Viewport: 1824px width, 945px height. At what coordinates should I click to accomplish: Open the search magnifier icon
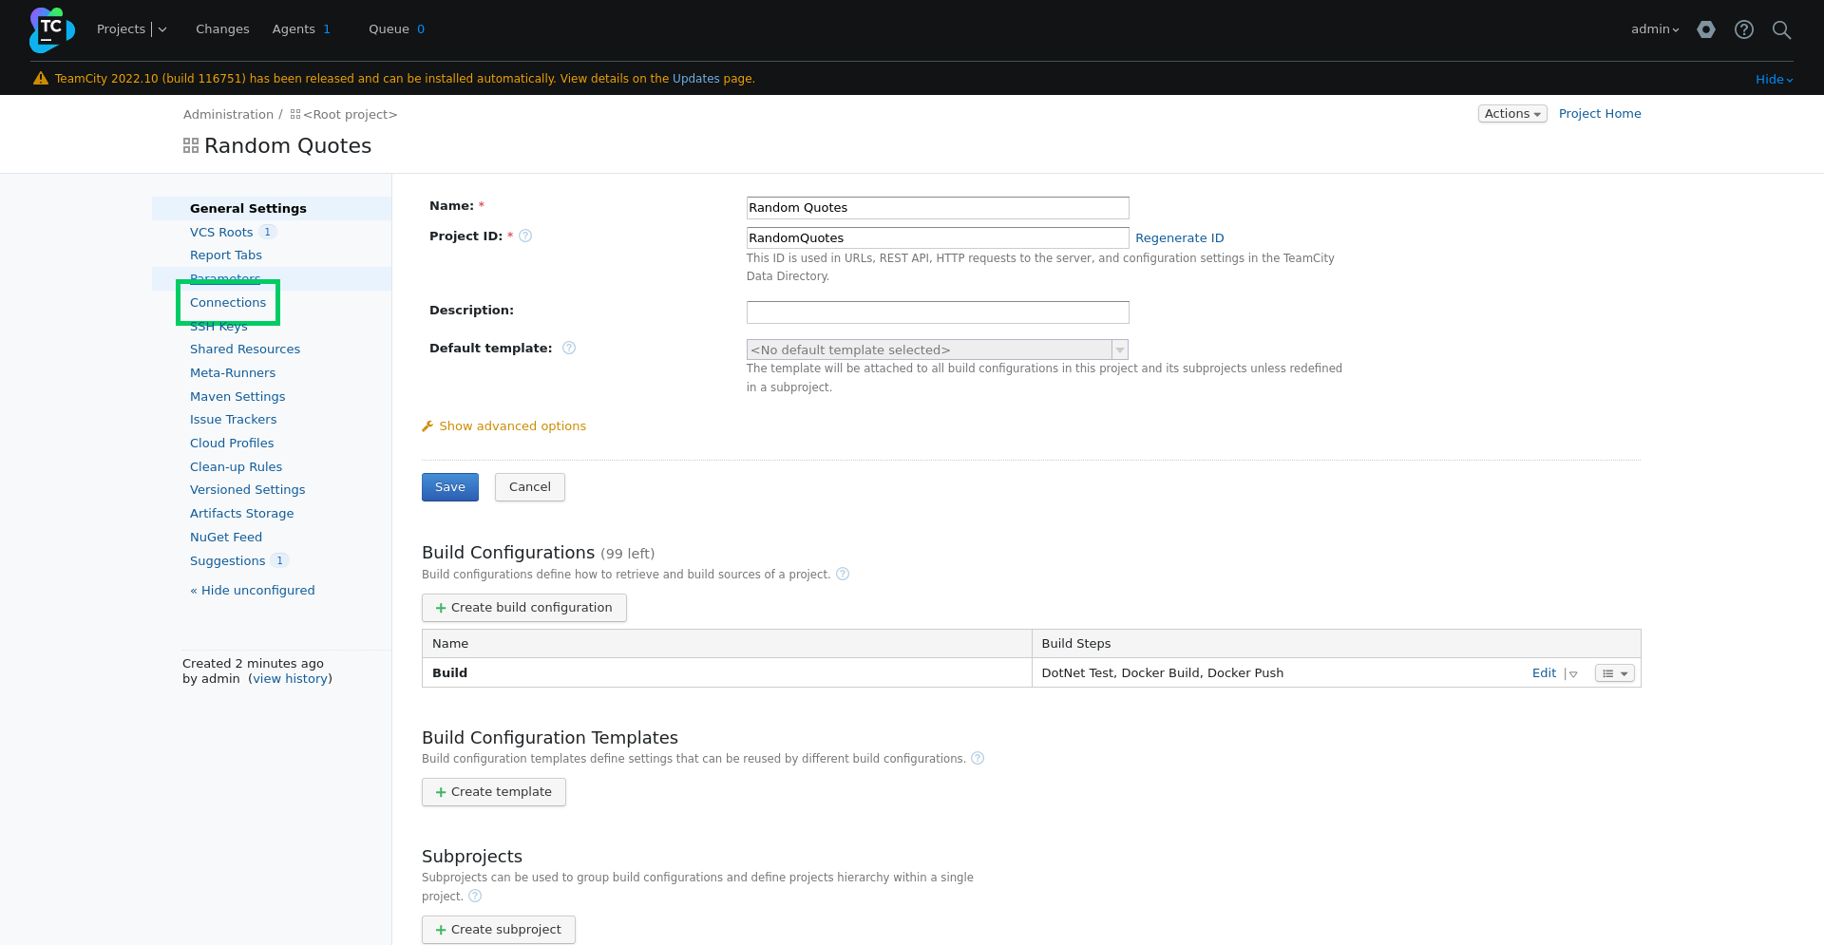(1782, 29)
